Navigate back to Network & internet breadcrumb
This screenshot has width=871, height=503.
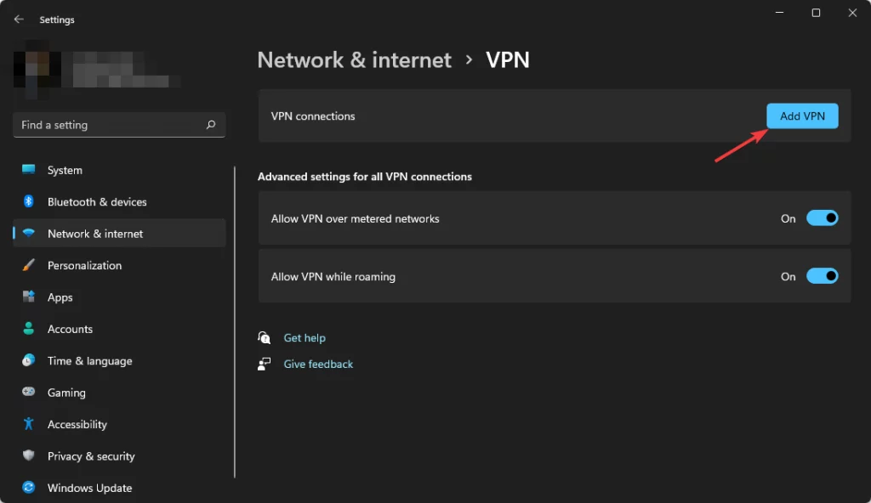click(x=354, y=59)
